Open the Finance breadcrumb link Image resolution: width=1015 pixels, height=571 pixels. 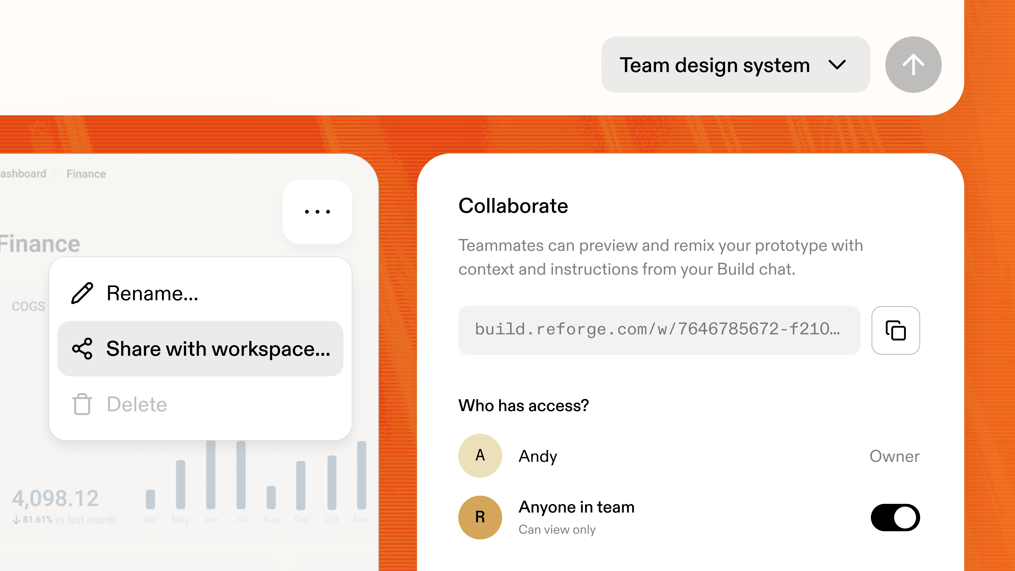86,173
